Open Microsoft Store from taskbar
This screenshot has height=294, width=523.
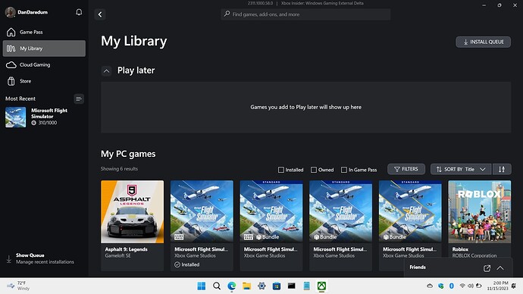tap(277, 286)
